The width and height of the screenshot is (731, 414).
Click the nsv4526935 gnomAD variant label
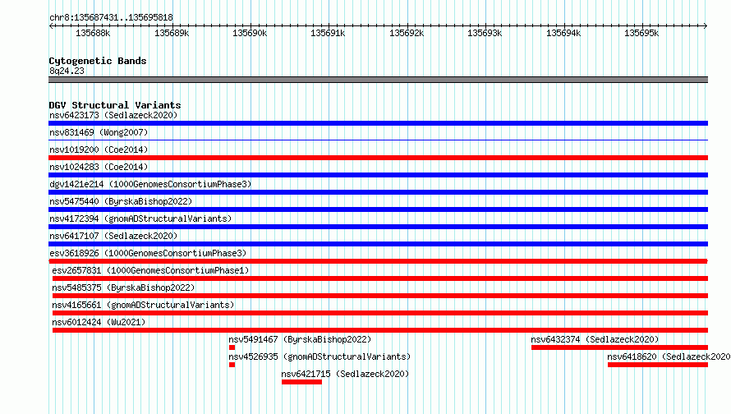[320, 356]
